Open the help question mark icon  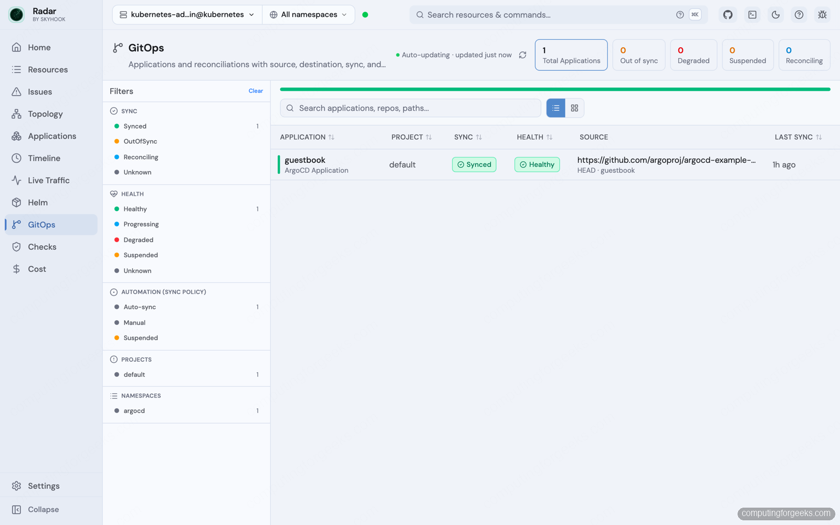[799, 15]
